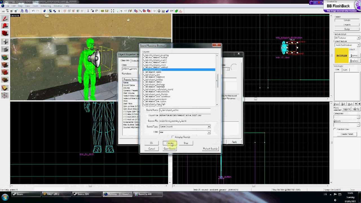
Task: Click the Create Prefab button
Action: tap(347, 134)
